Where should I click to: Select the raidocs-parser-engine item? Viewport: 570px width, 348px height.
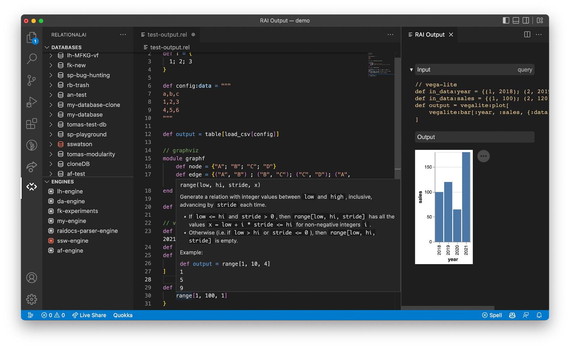(87, 231)
